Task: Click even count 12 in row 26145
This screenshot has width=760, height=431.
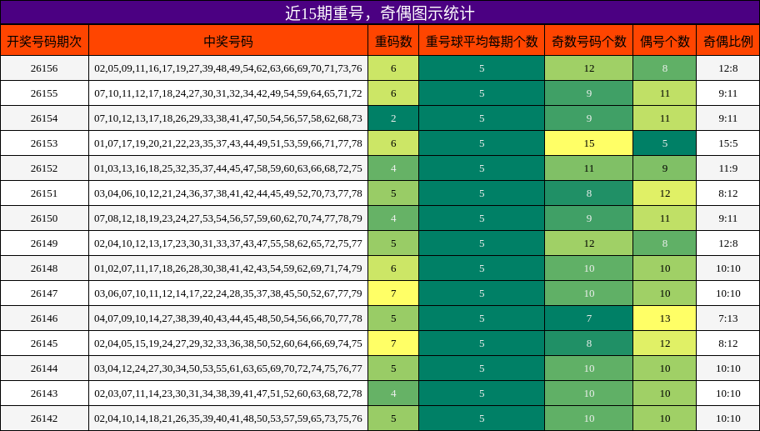Action: (664, 343)
